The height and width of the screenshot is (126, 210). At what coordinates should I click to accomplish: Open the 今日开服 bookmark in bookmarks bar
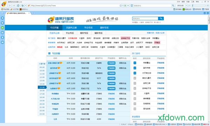click(x=14, y=9)
